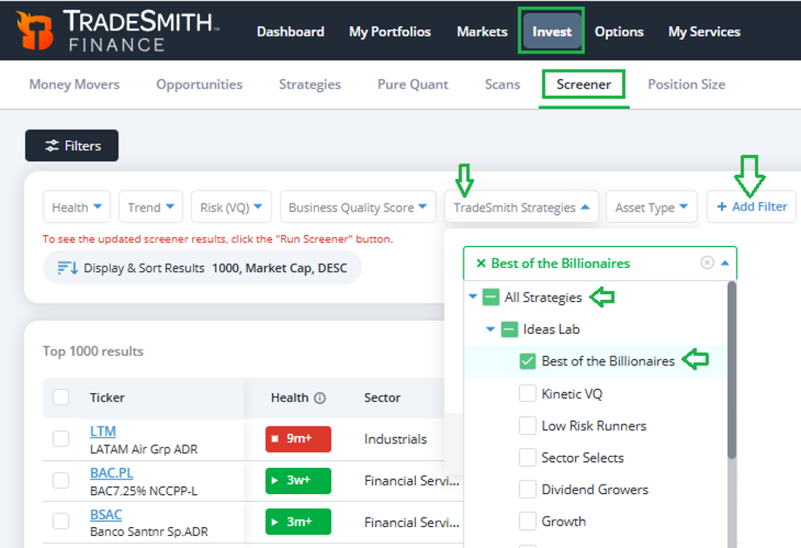Image resolution: width=801 pixels, height=548 pixels.
Task: Click the Ticker column header
Action: 107,398
